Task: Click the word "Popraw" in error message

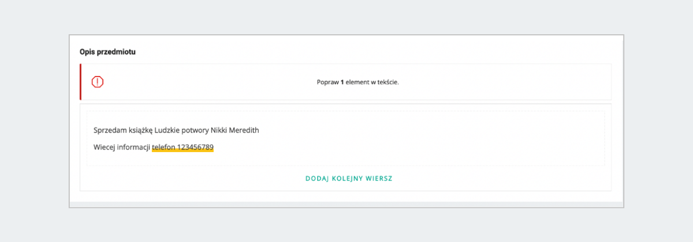Action: [x=327, y=82]
